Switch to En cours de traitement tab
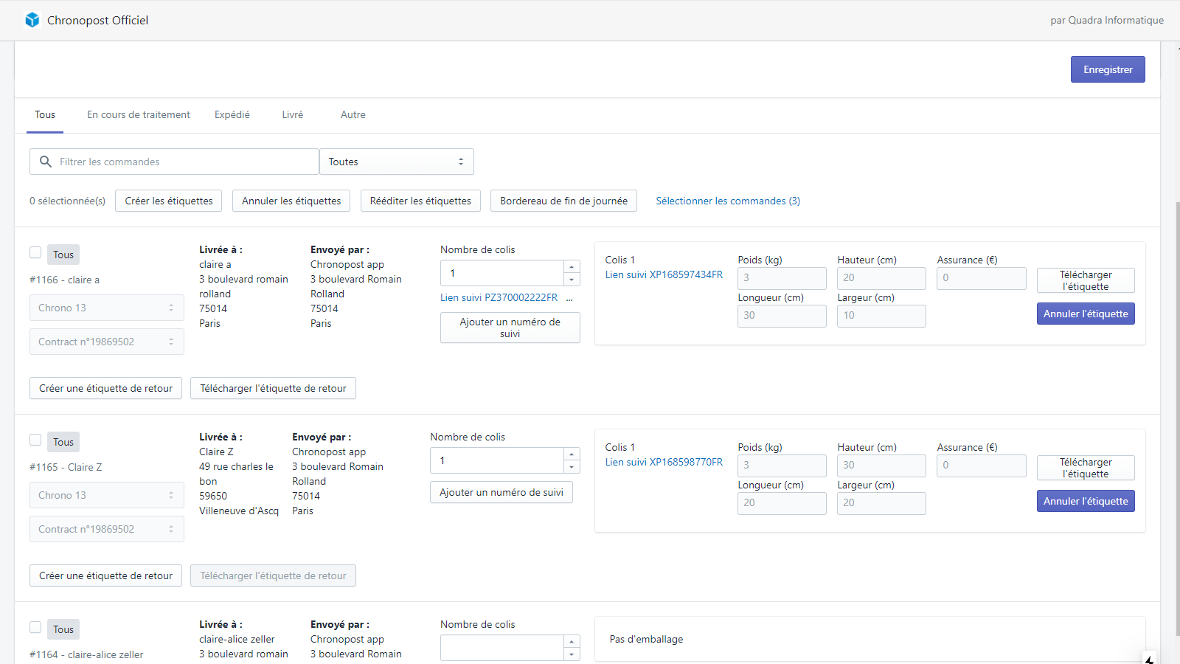The width and height of the screenshot is (1180, 664). (x=139, y=115)
